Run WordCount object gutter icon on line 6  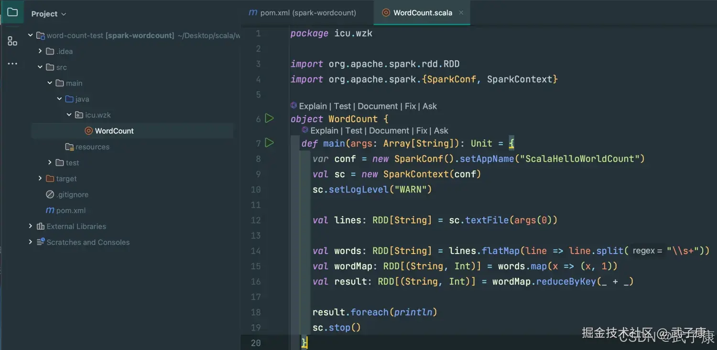270,118
